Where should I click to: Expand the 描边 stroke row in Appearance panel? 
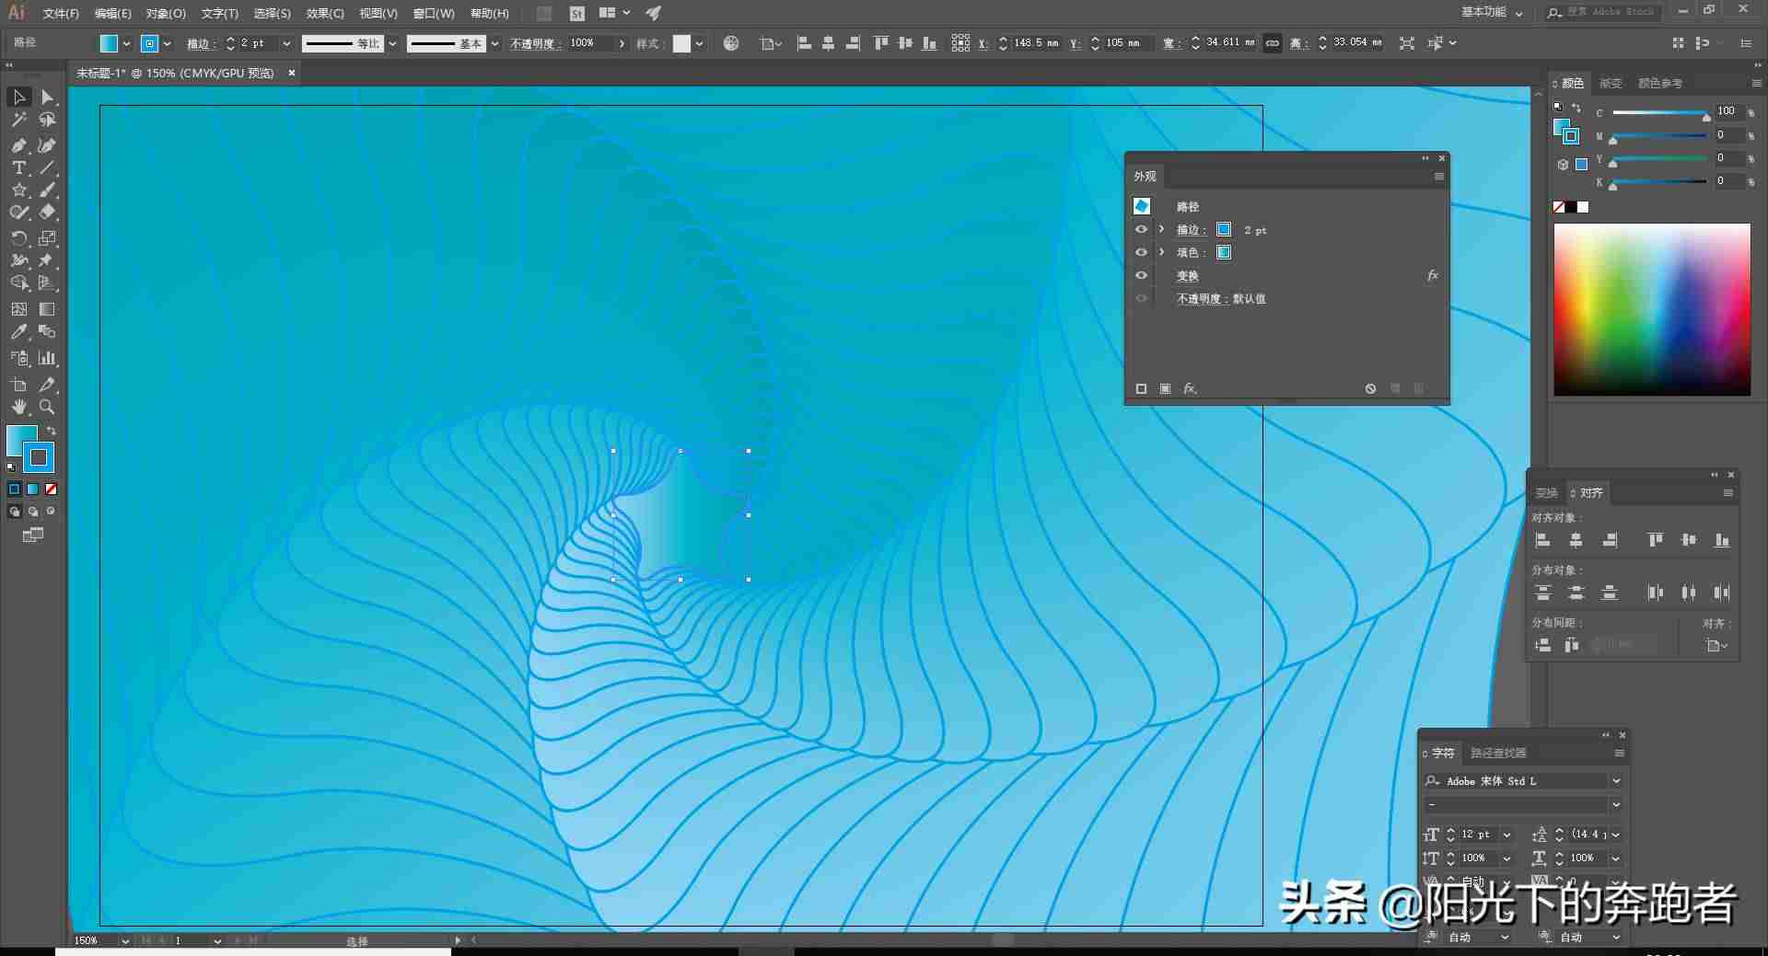coord(1161,230)
